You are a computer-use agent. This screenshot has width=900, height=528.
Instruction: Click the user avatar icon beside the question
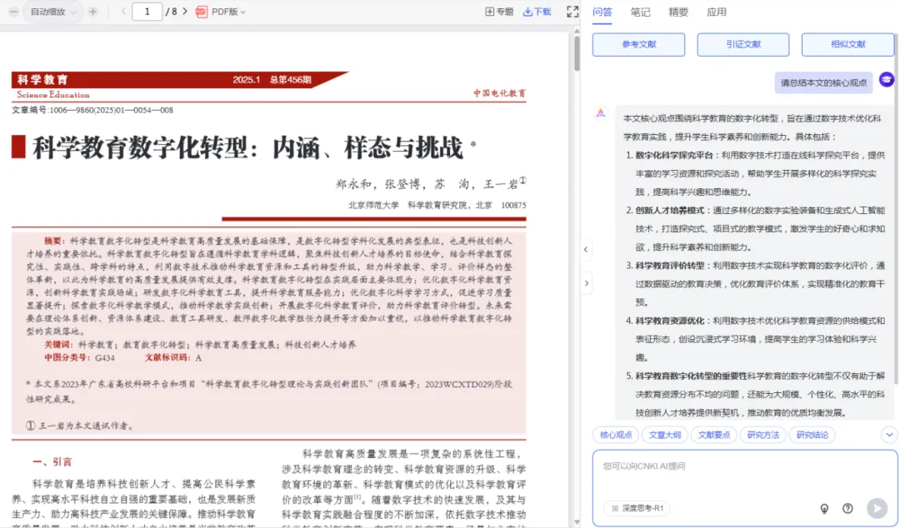[x=886, y=80]
